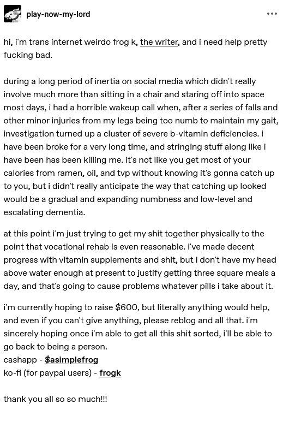The image size is (289, 421).
Task: Click the words "escalating dementia."
Action: (x=44, y=212)
